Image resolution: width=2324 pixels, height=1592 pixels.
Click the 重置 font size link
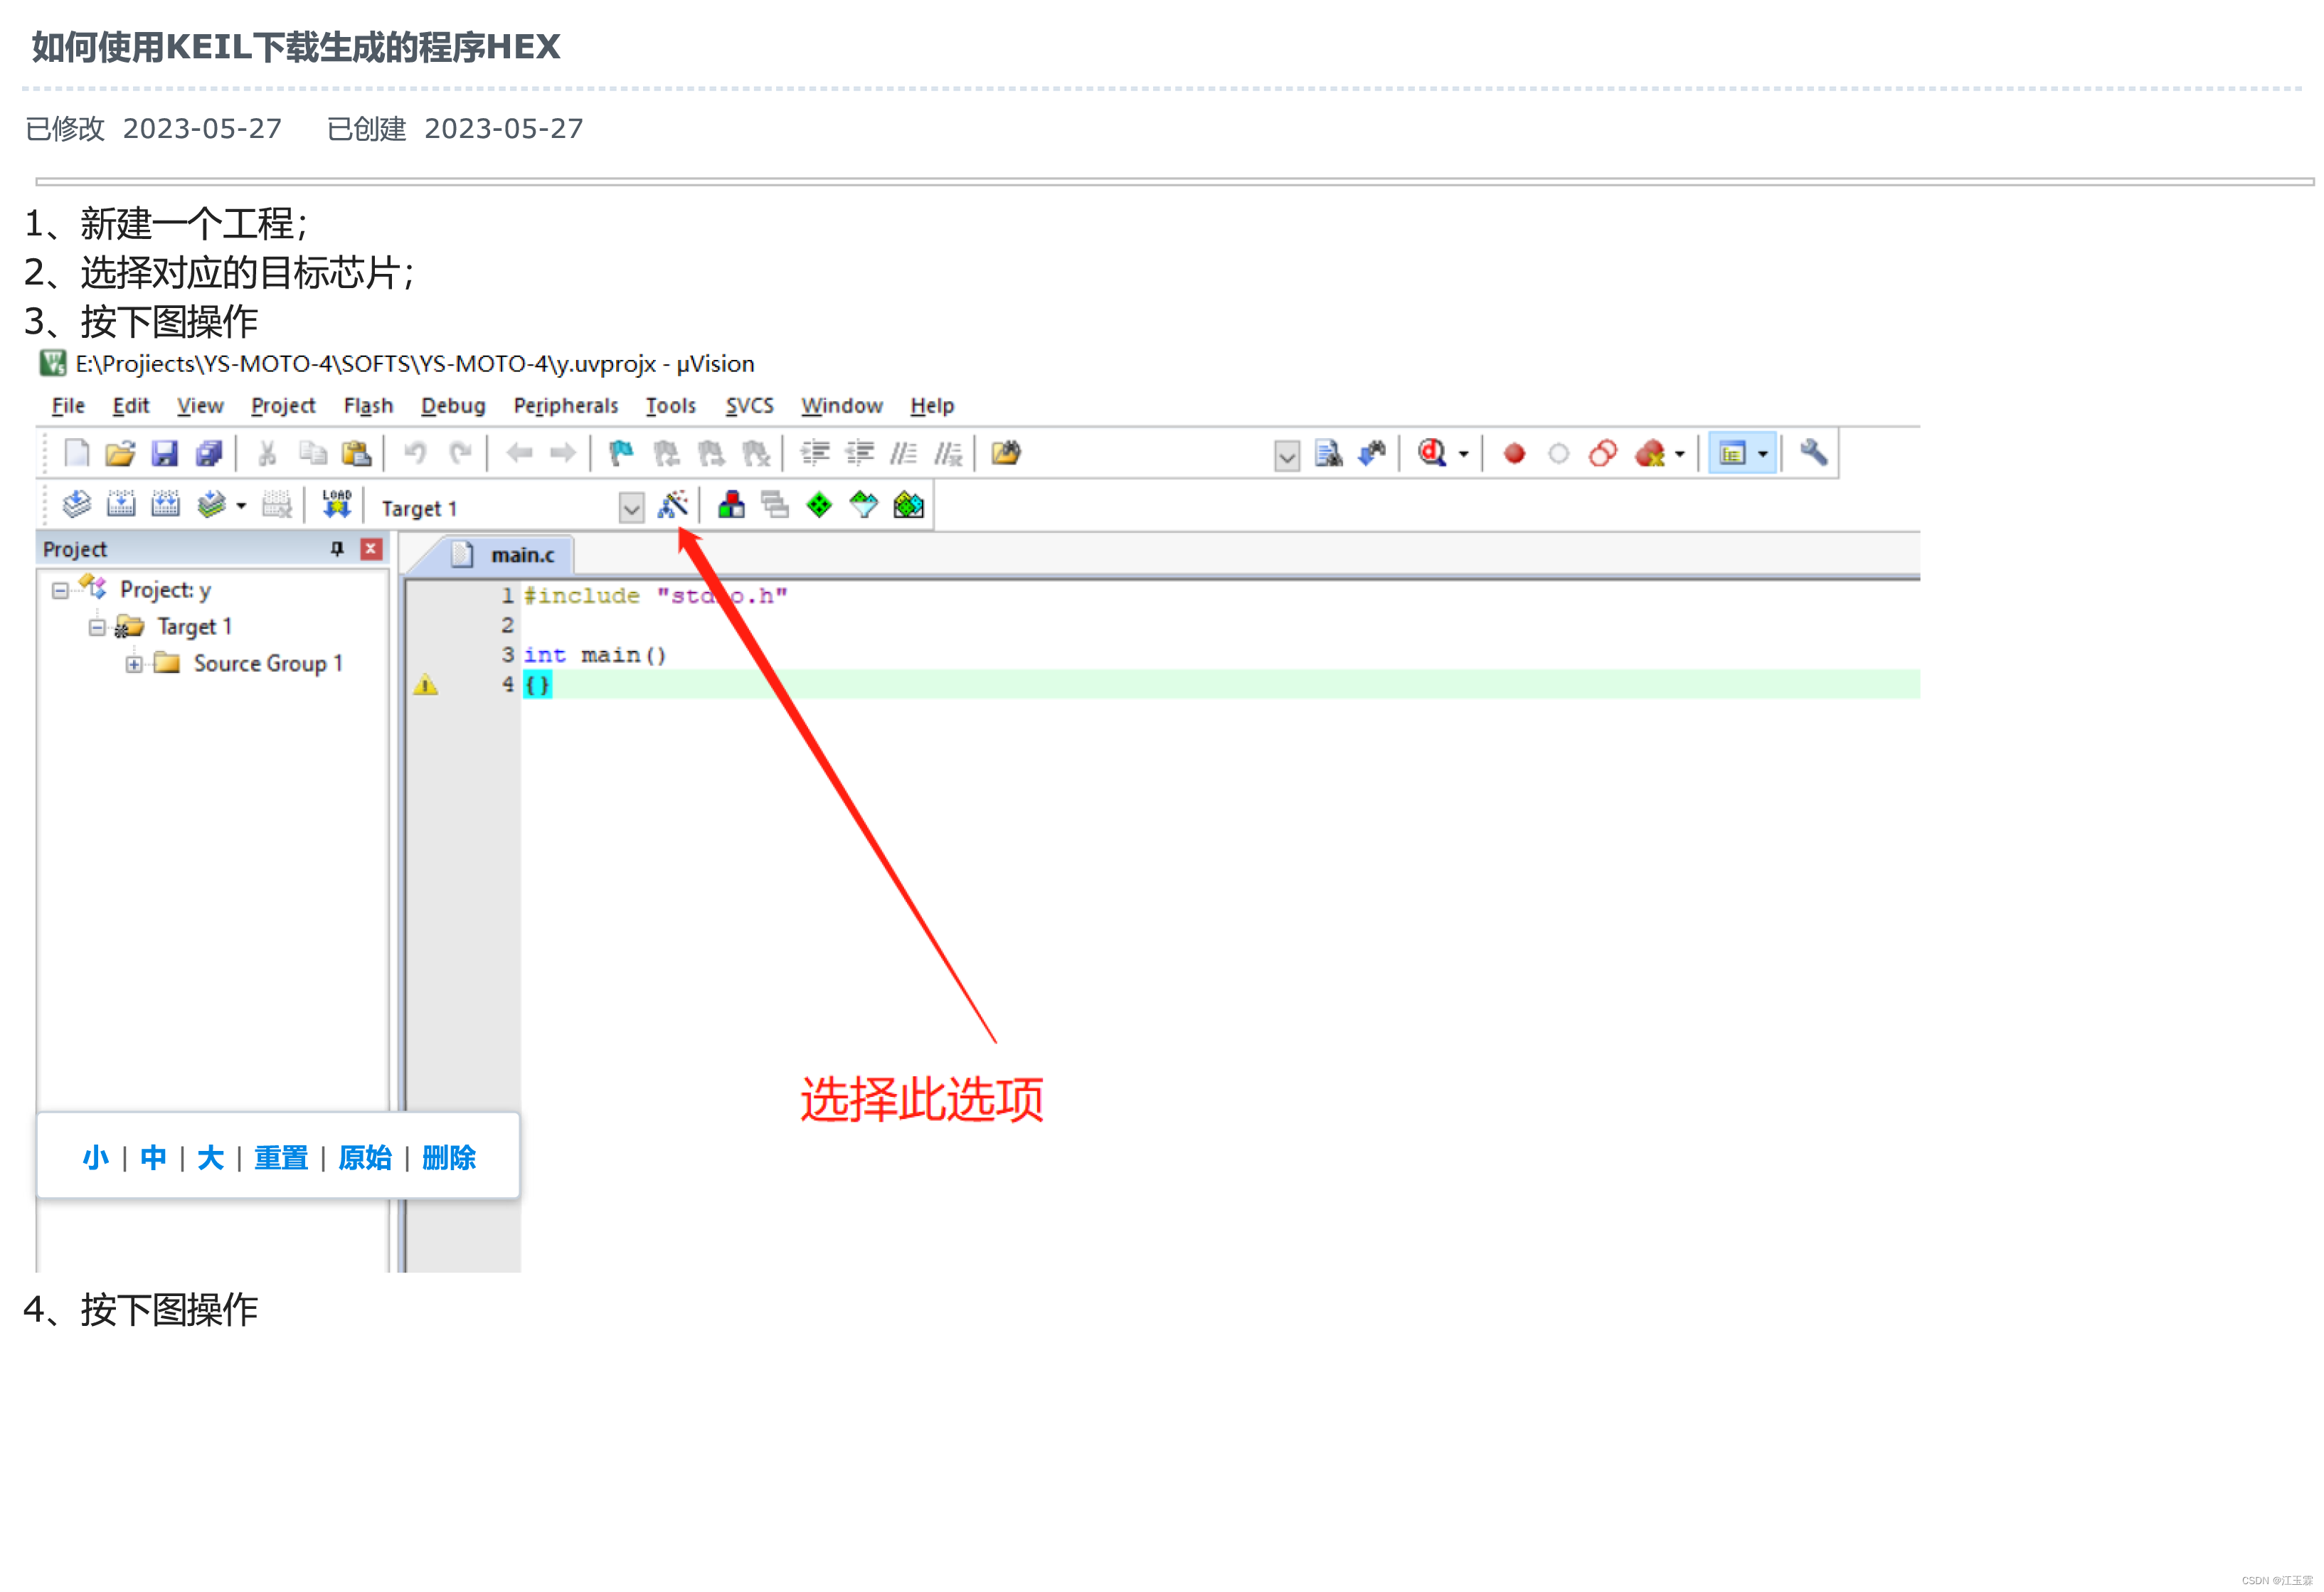(x=281, y=1157)
